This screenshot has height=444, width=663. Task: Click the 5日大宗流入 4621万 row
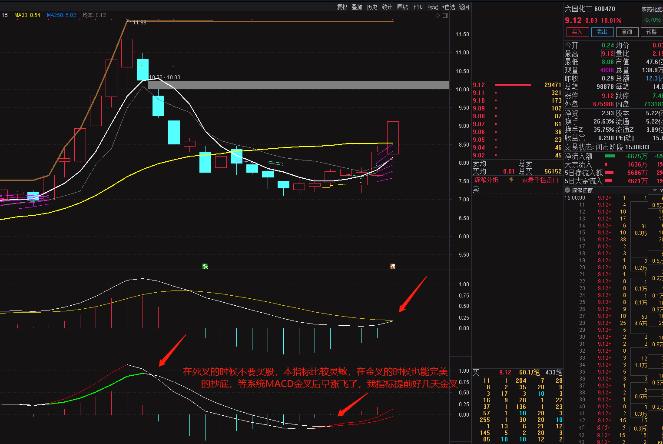(613, 181)
